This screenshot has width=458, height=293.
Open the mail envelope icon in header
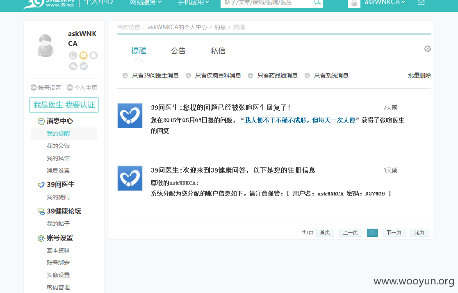point(421,2)
